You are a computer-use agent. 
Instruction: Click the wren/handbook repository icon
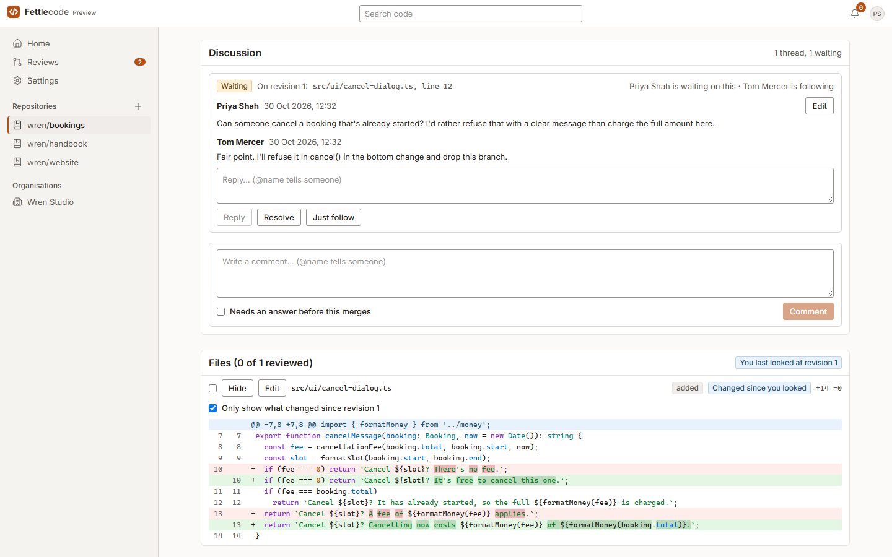[x=17, y=144]
